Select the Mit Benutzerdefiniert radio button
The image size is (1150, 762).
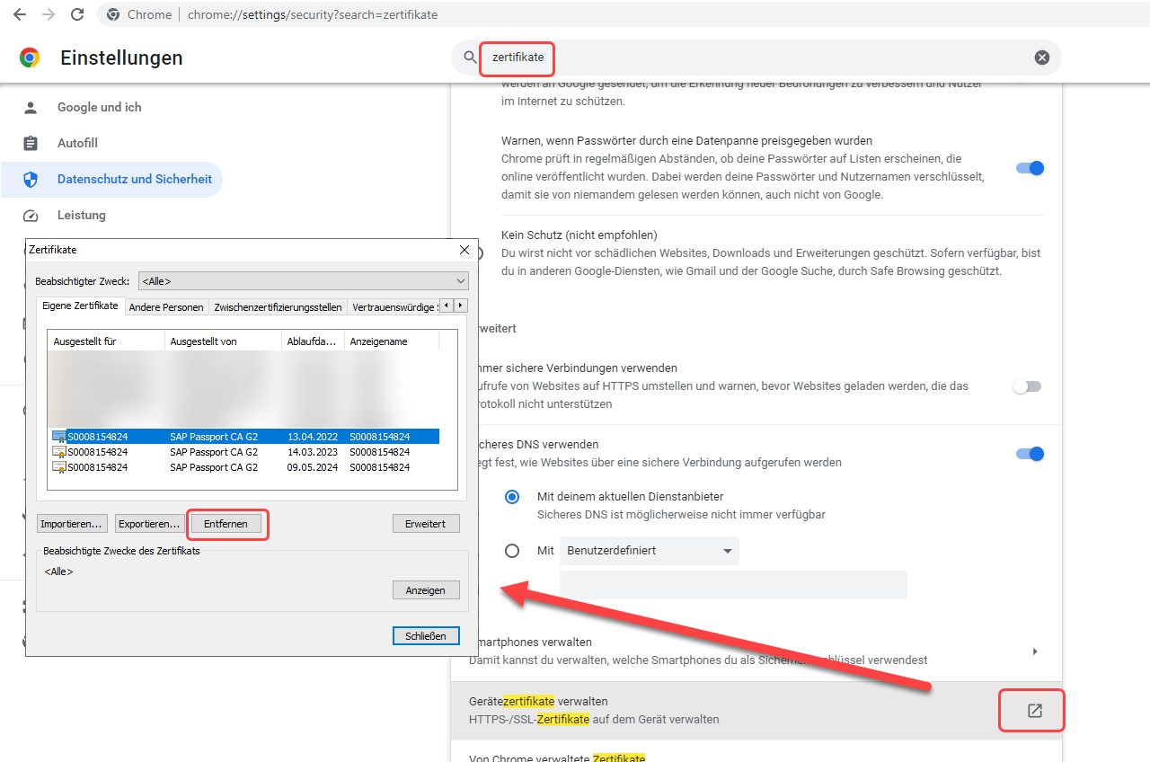(x=512, y=551)
